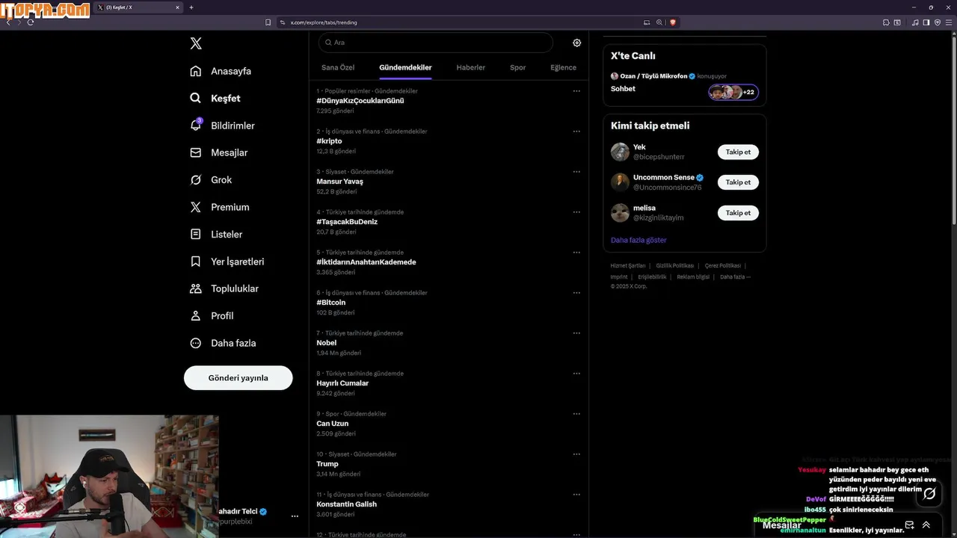957x538 pixels.
Task: Expand the Mesajlar drawer with double chevron
Action: (x=926, y=525)
